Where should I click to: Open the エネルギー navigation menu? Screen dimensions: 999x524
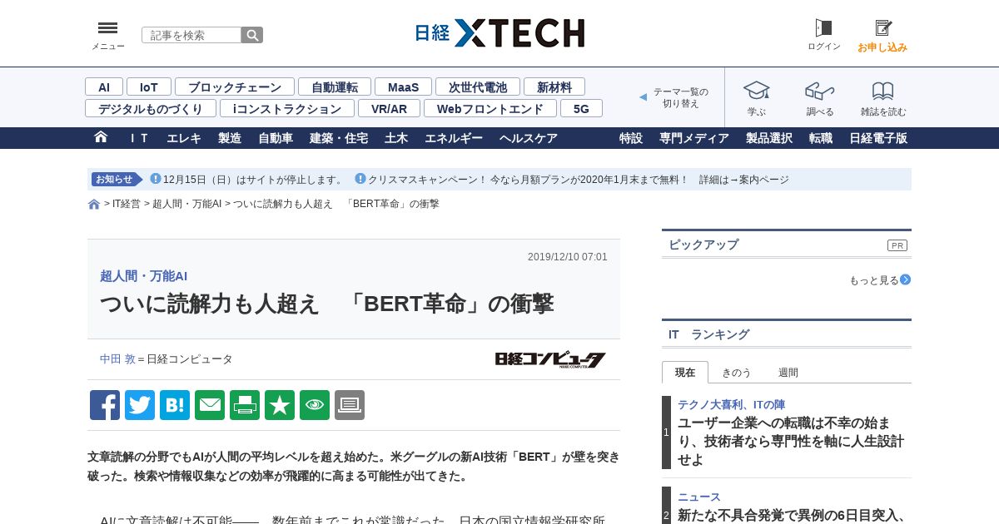[x=454, y=138]
